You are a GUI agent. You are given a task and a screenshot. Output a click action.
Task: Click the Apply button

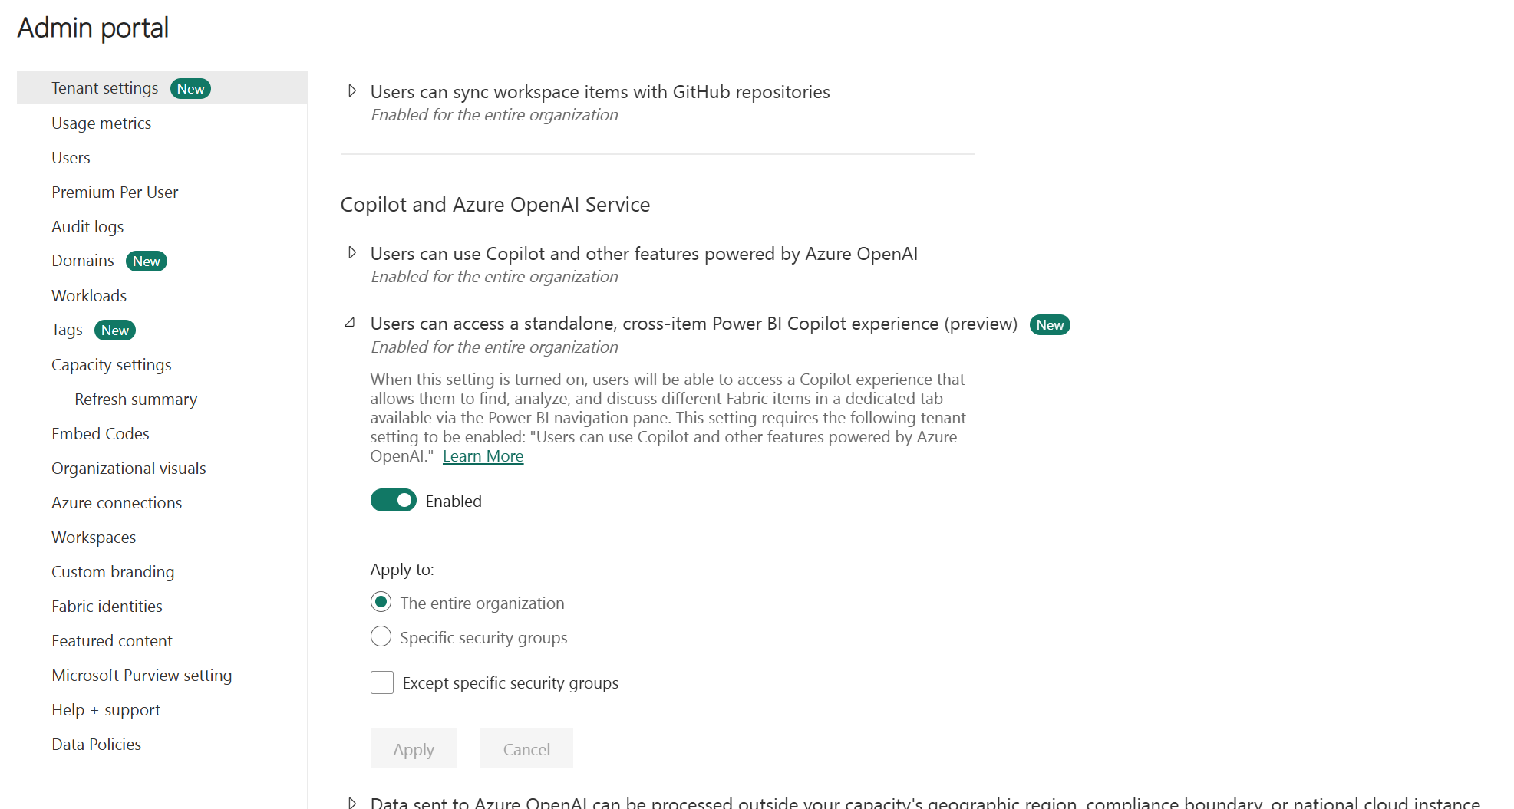point(414,749)
